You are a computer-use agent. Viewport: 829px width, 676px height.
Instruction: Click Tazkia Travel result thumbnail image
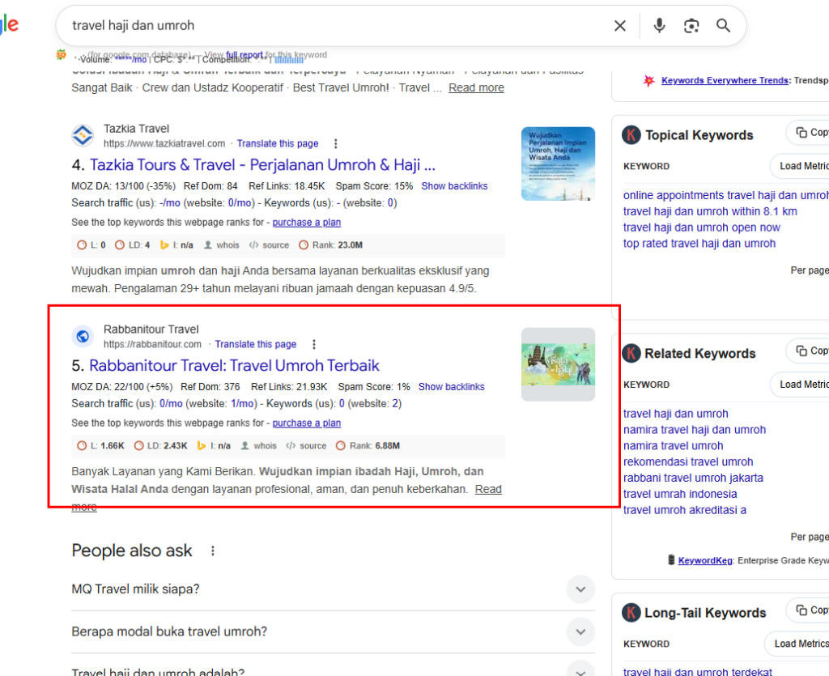558,164
